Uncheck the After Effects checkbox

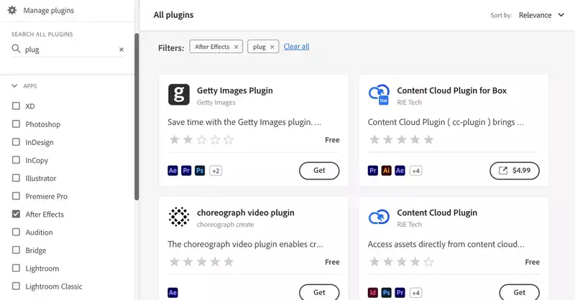coord(16,214)
